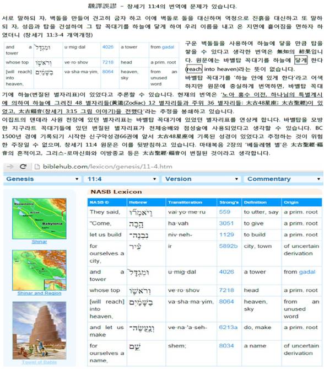Click the 'ha·vah' transliteration
324x369 pixels.
point(178,223)
